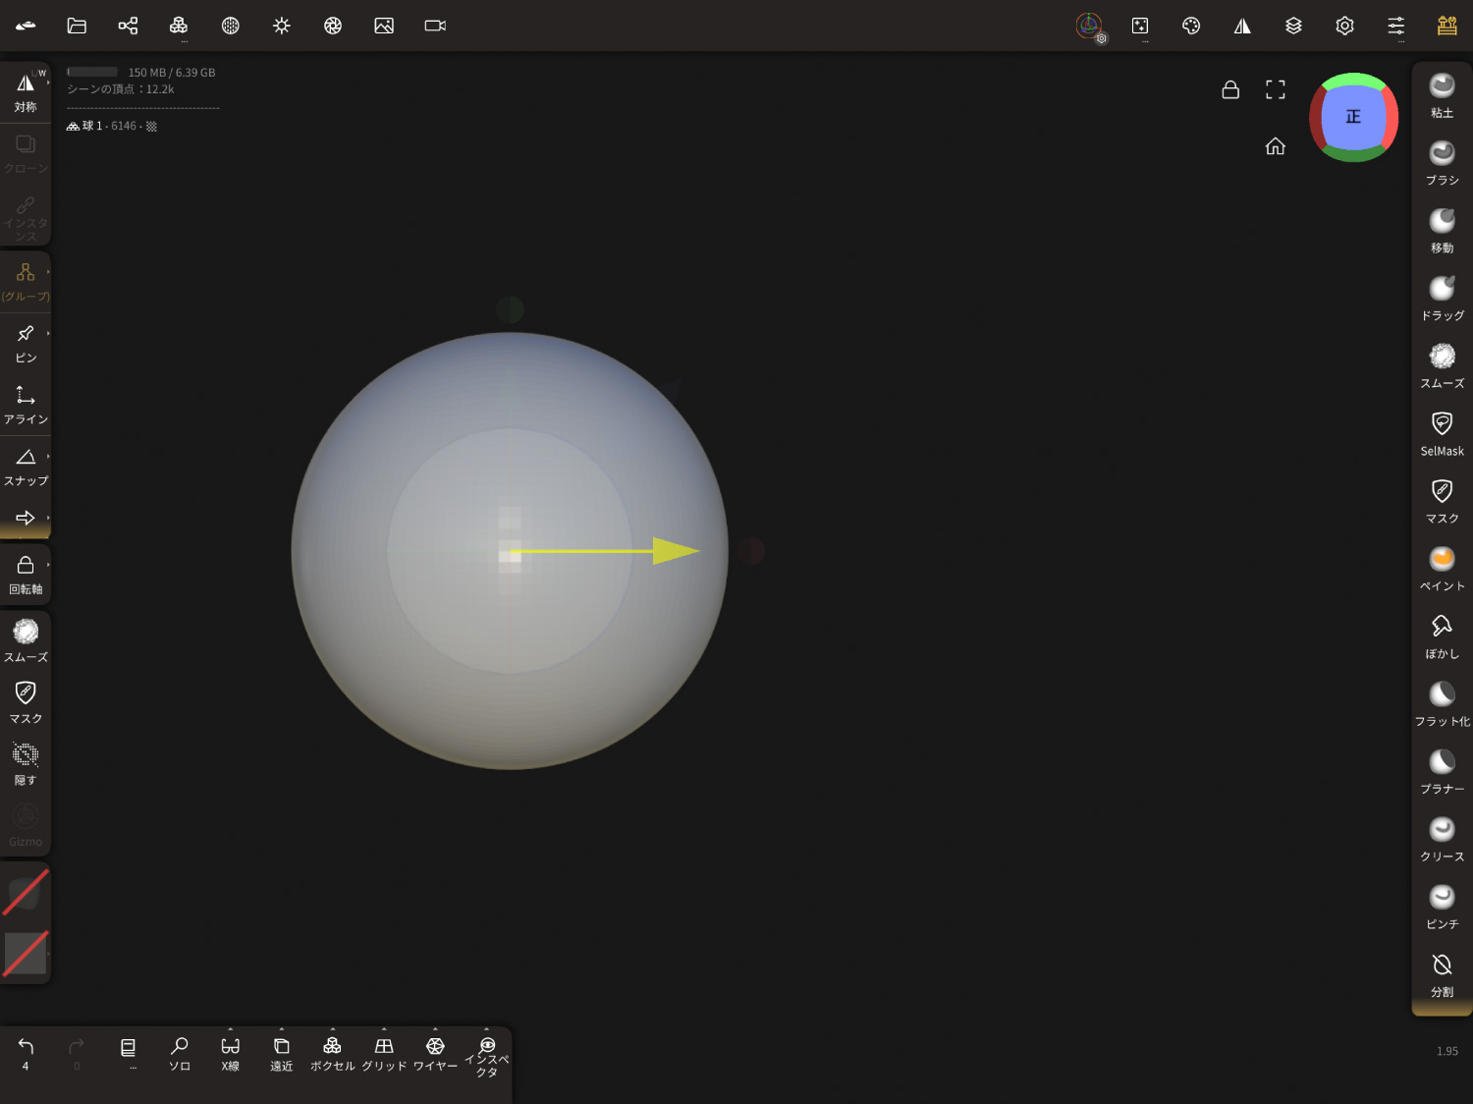Toggle the グリッド (Grid) display

(x=384, y=1054)
